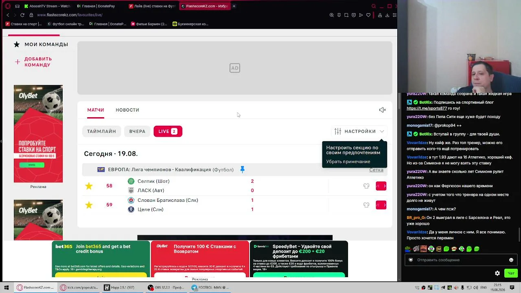The width and height of the screenshot is (521, 293).
Task: Toggle the pin on Лига чемпионов league
Action: tap(242, 169)
